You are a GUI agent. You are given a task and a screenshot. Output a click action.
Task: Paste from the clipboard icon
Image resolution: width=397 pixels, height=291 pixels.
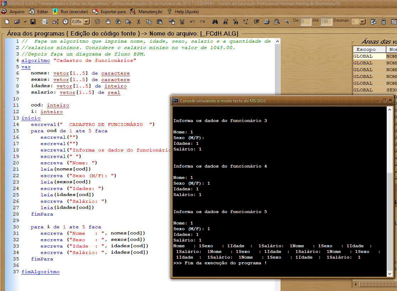click(159, 22)
